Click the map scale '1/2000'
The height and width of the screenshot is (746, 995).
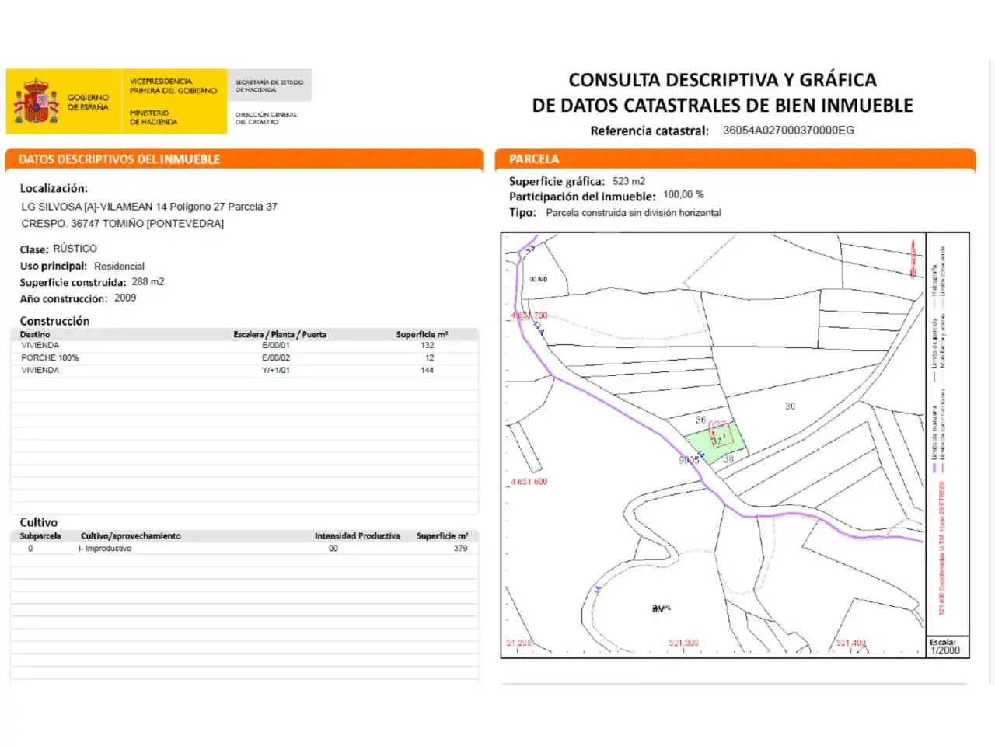tap(945, 650)
